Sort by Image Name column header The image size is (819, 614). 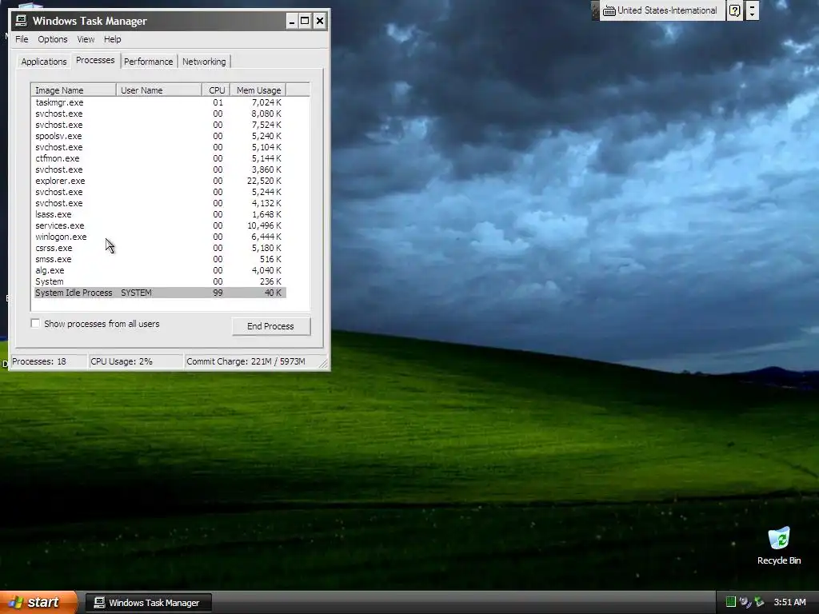(x=74, y=90)
